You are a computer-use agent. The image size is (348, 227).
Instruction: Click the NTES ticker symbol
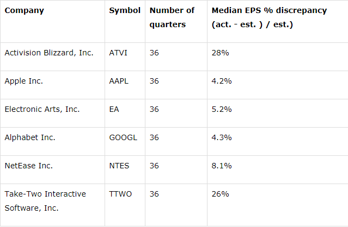[x=119, y=166]
